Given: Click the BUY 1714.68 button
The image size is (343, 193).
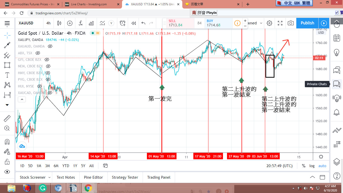Looking at the screenshot, I should point(218,23).
